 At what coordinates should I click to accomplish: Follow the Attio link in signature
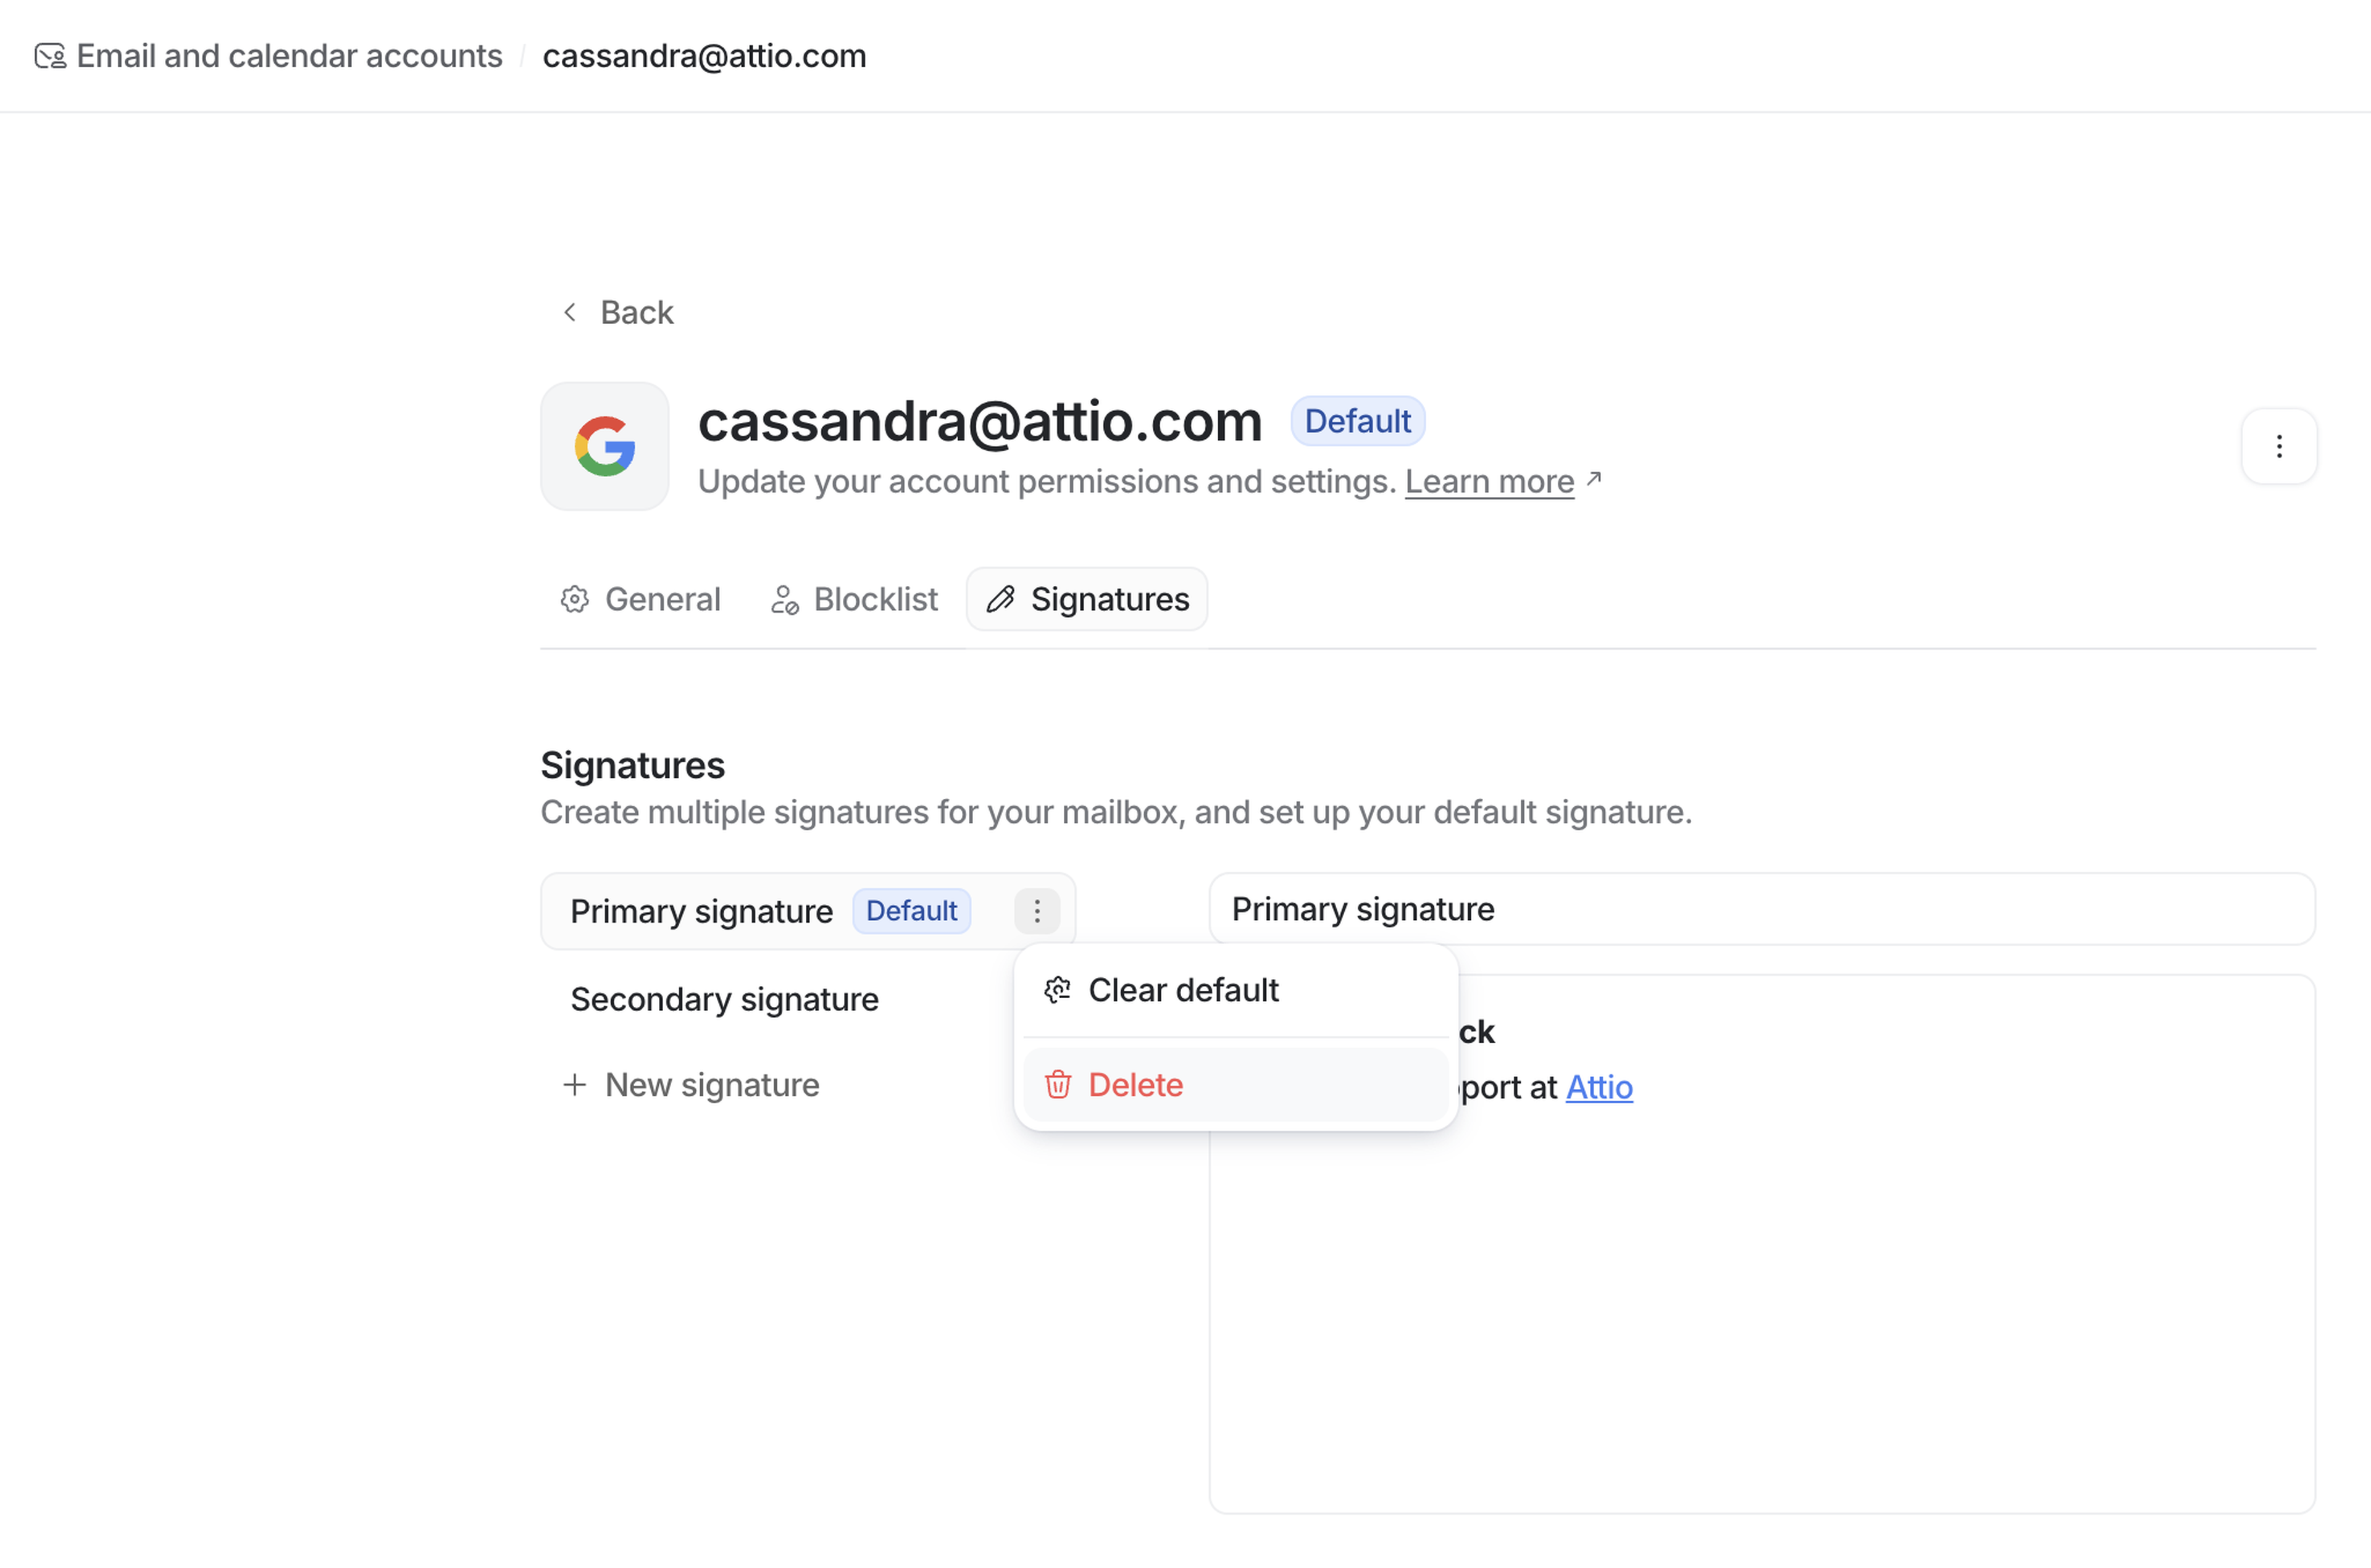(1599, 1087)
